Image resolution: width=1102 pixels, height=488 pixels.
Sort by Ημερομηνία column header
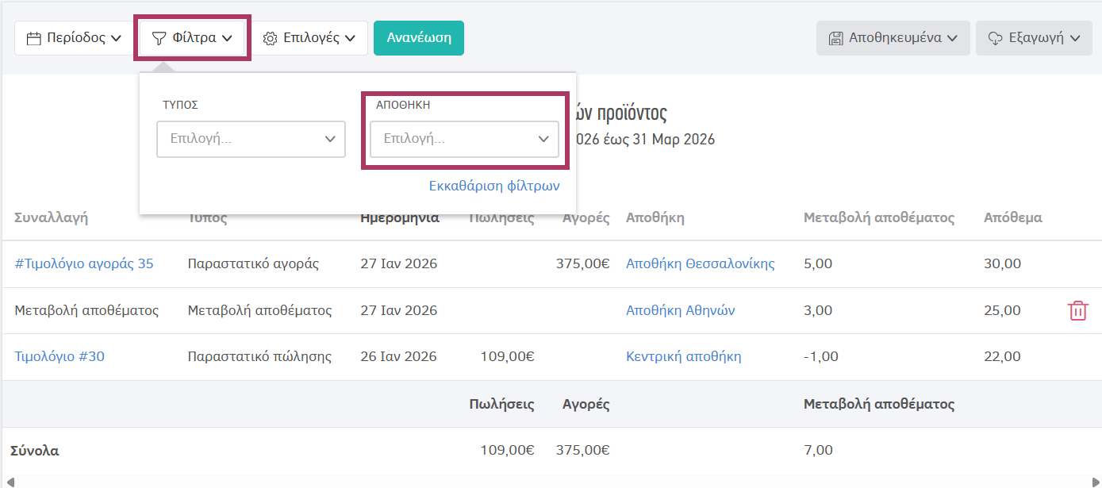click(399, 217)
